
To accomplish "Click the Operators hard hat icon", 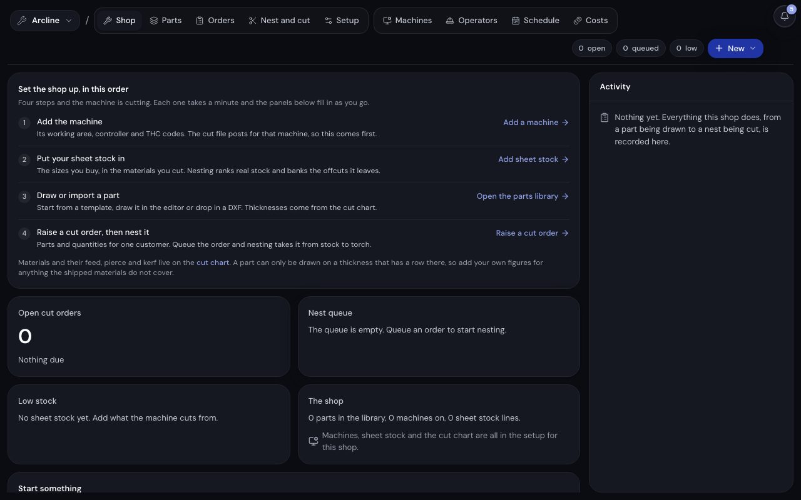I will coord(450,21).
